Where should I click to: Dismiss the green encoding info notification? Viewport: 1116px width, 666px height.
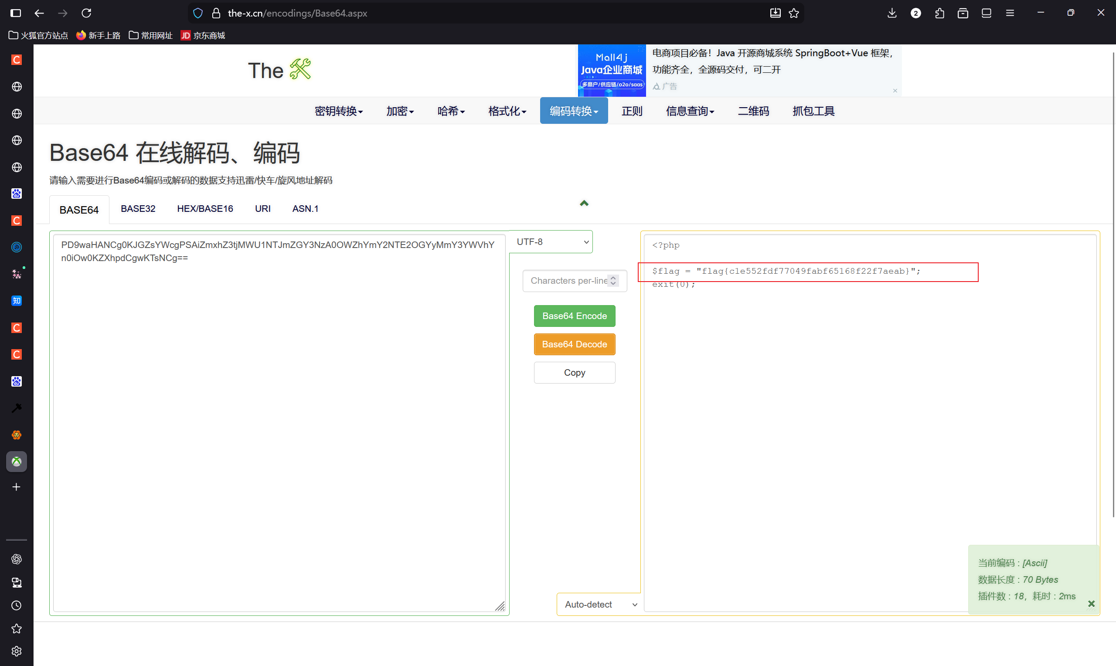tap(1091, 604)
